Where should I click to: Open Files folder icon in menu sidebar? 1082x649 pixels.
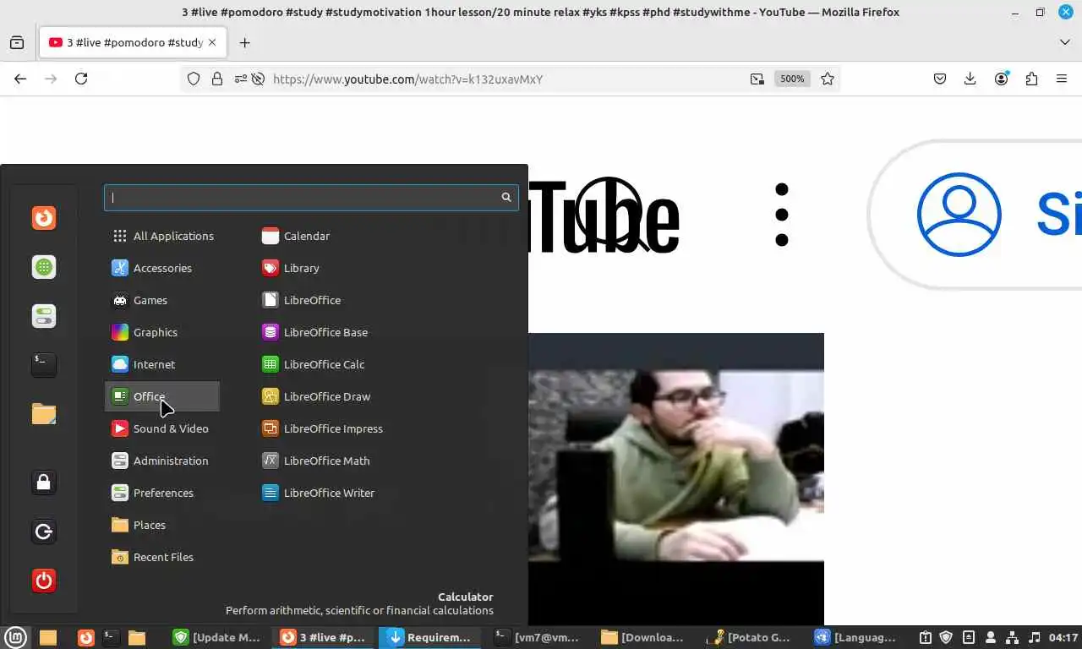(x=44, y=413)
